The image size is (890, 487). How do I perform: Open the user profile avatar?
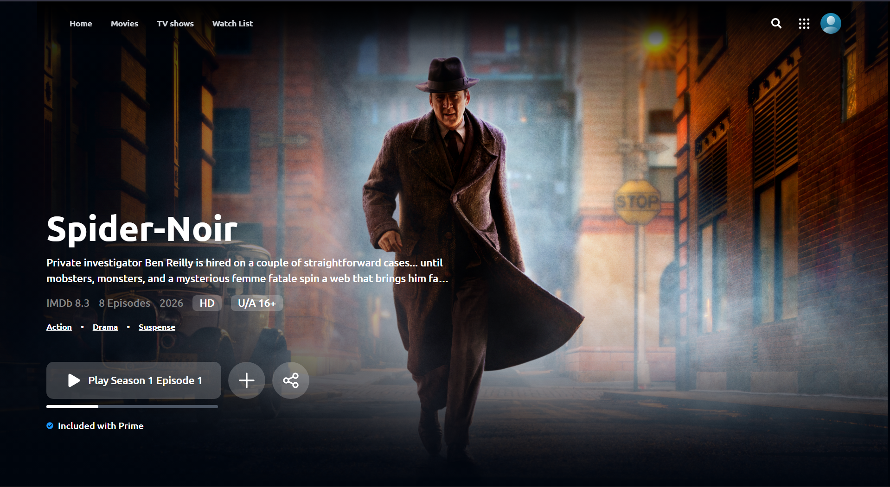831,24
